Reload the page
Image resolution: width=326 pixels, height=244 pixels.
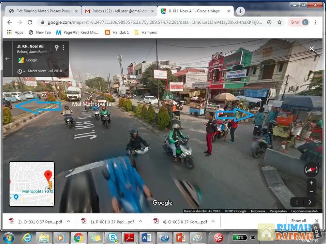tap(30, 22)
